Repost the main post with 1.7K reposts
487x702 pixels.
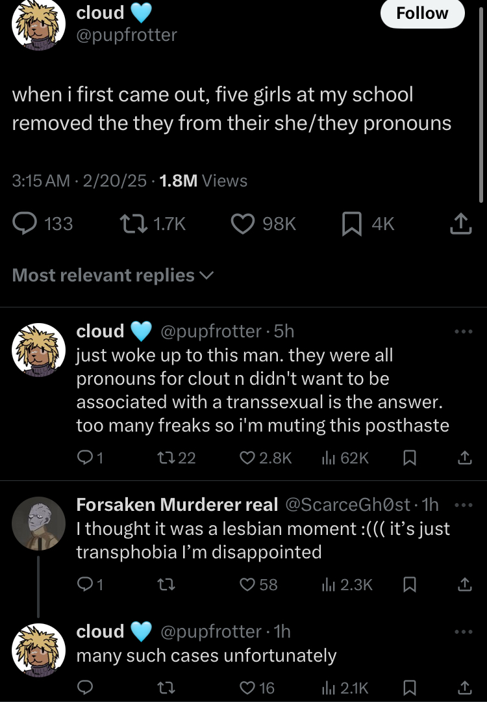pos(133,224)
